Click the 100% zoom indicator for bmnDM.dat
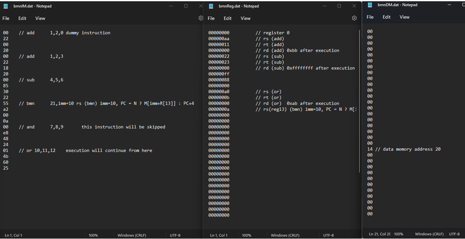Screen dimensions: 465x239 399,234
